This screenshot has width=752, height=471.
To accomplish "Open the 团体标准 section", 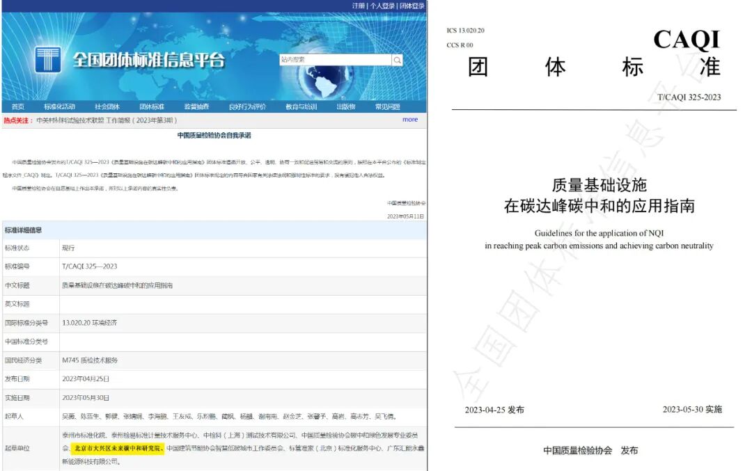I will pyautogui.click(x=150, y=106).
